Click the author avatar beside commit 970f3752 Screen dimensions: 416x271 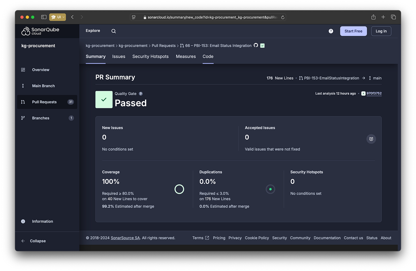click(x=363, y=93)
